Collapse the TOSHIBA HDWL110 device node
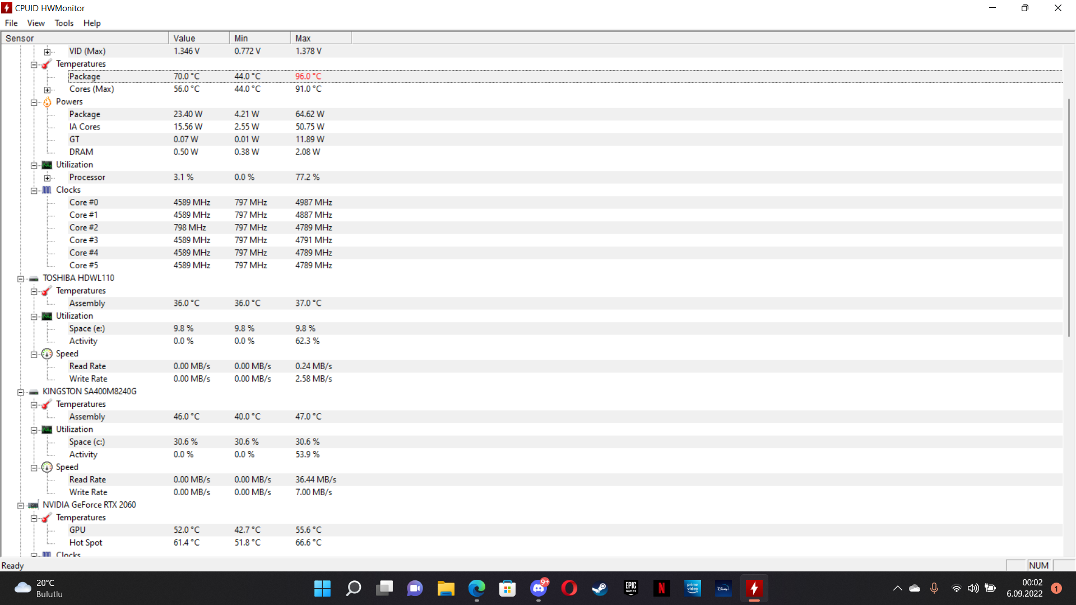This screenshot has height=605, width=1076. click(21, 278)
